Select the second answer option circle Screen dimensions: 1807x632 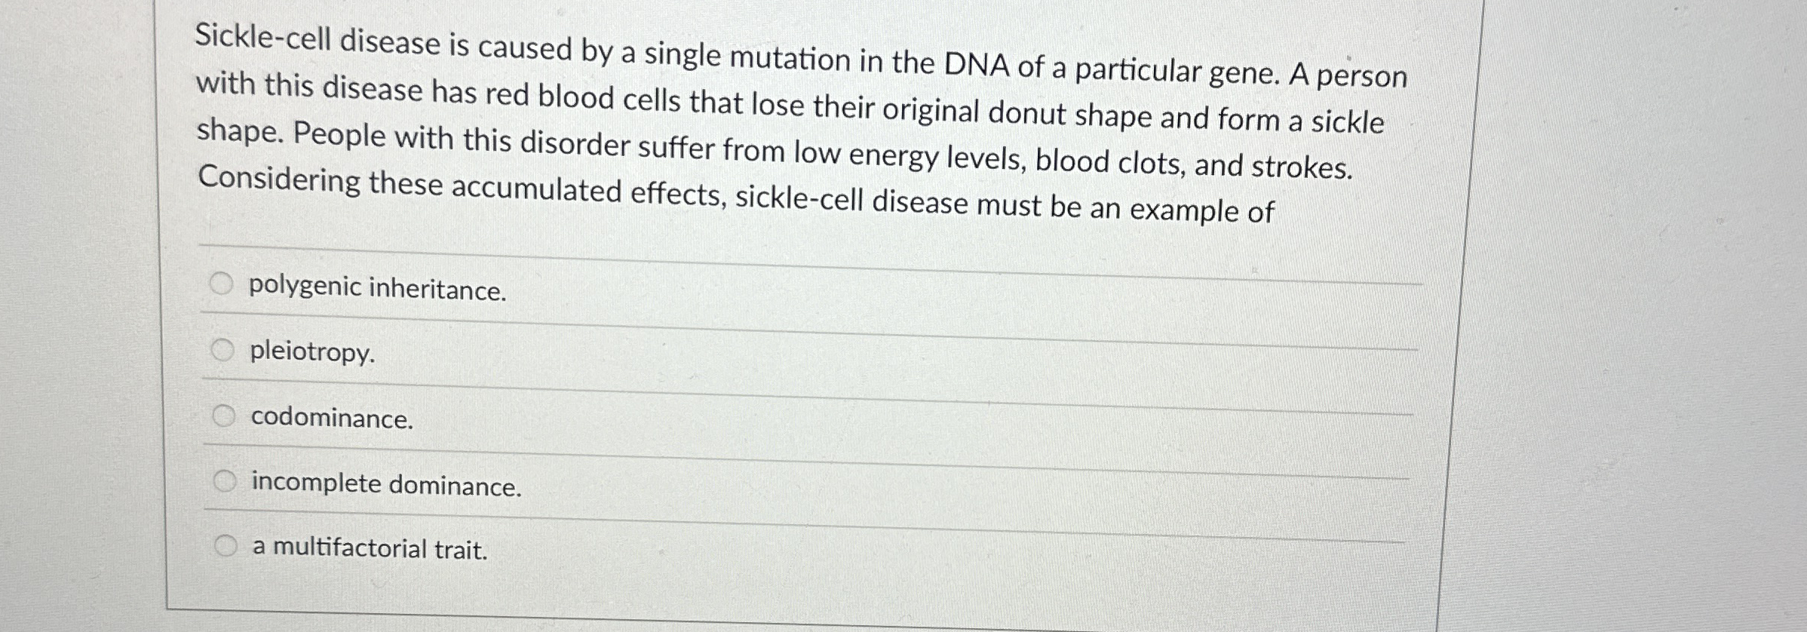[x=223, y=349]
